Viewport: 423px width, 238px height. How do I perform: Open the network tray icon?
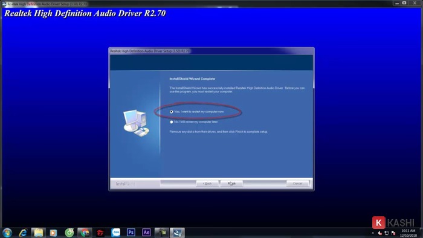pos(387,233)
